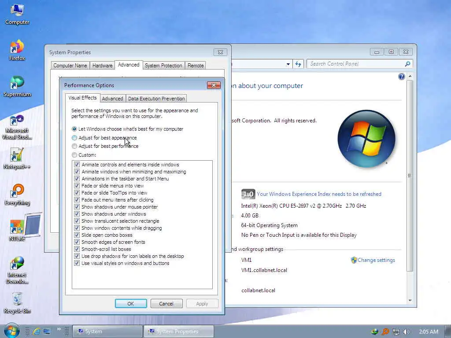Switch to System taskbar button
The height and width of the screenshot is (338, 451).
click(107, 331)
